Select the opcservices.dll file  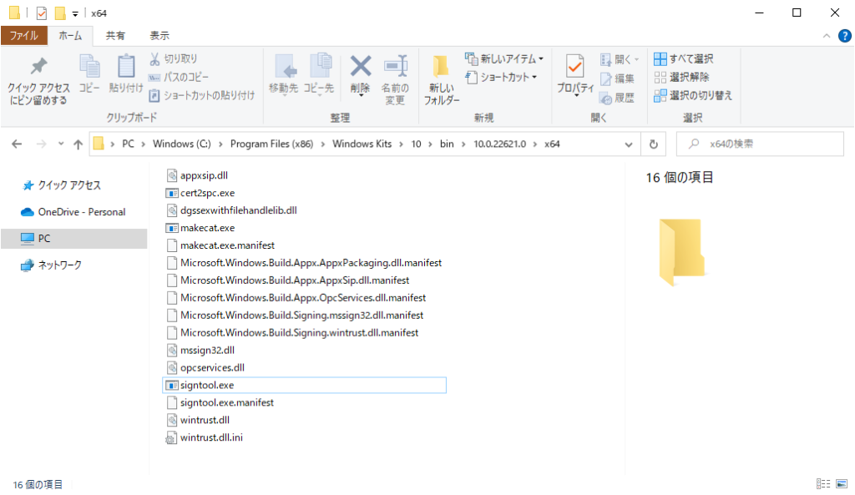(x=205, y=367)
